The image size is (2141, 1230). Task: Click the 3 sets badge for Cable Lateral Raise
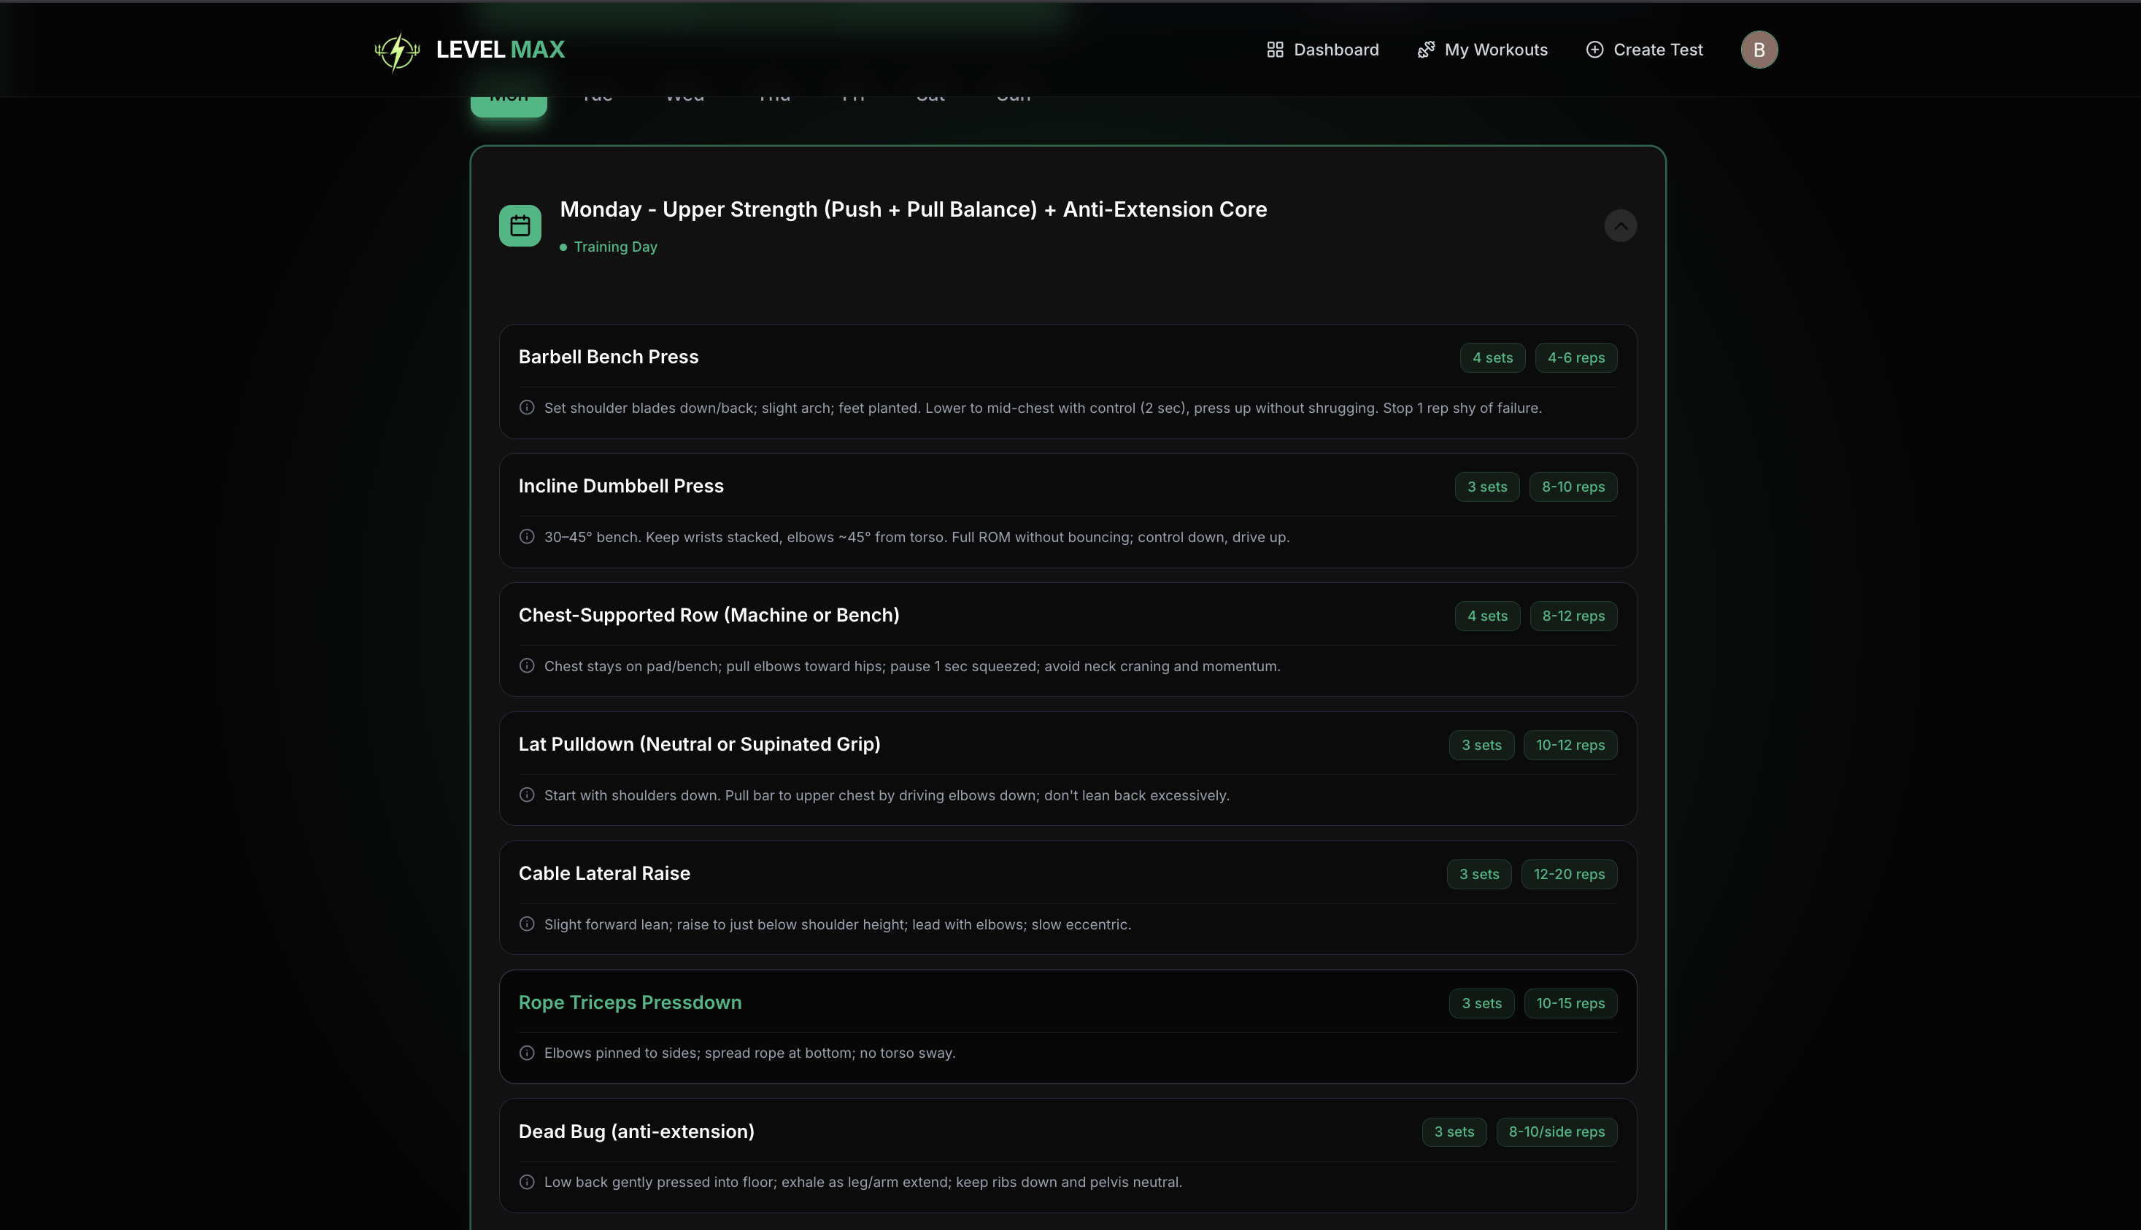[x=1479, y=875]
